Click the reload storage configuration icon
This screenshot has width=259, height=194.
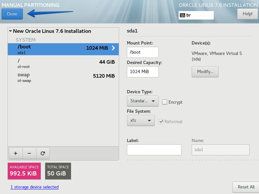(43, 153)
